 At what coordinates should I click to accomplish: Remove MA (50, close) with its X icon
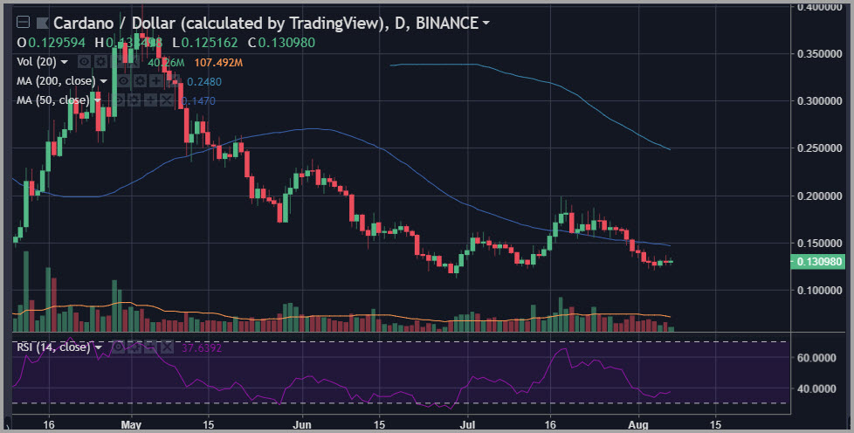point(167,100)
